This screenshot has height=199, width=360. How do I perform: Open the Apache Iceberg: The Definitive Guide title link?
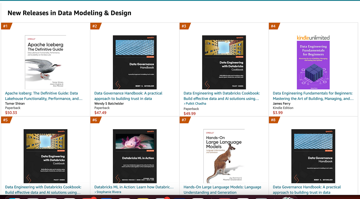click(x=44, y=96)
